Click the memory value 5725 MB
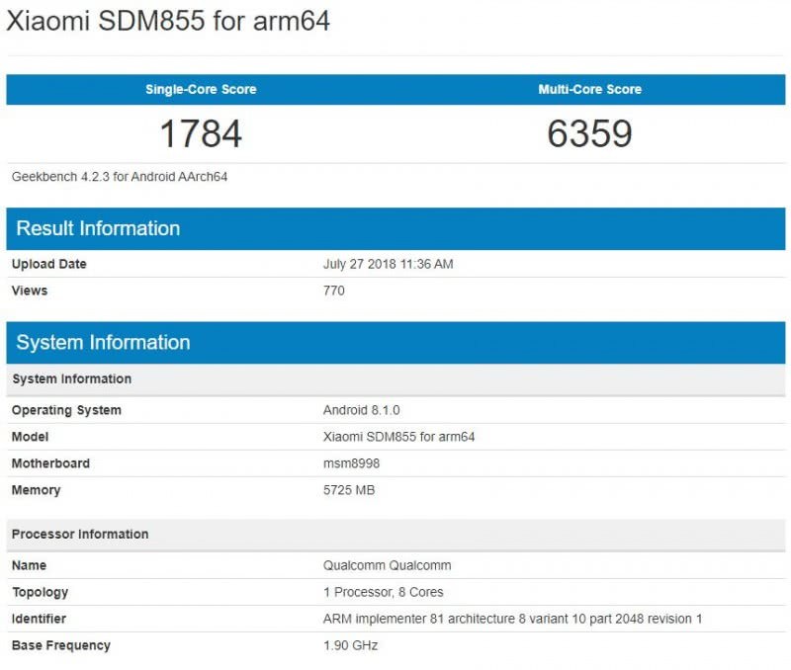Viewport: 791px width, 670px height. click(349, 490)
